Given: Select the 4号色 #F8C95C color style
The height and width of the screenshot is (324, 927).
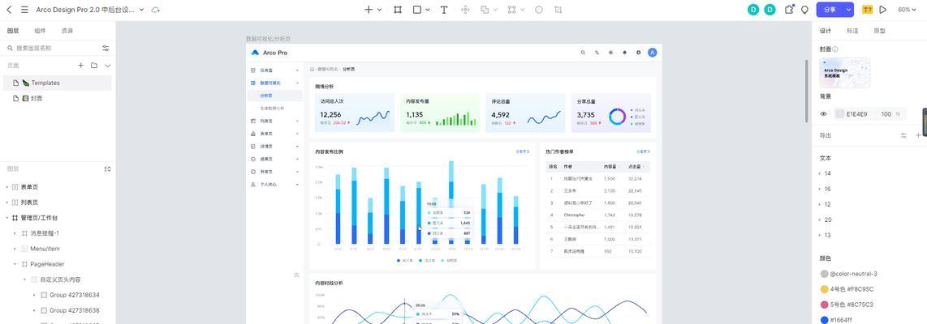Looking at the screenshot, I should [x=847, y=289].
